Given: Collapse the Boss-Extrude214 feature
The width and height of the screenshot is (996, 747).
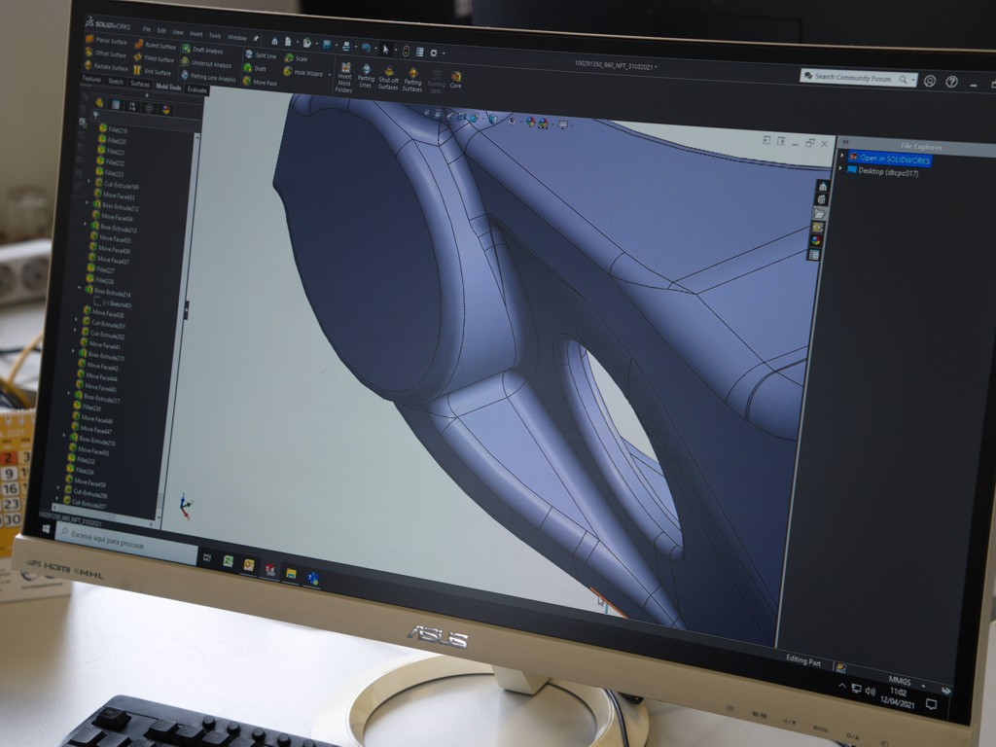Looking at the screenshot, I should click(81, 290).
